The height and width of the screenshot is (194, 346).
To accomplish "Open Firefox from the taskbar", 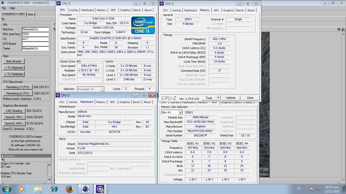I will [x=69, y=189].
